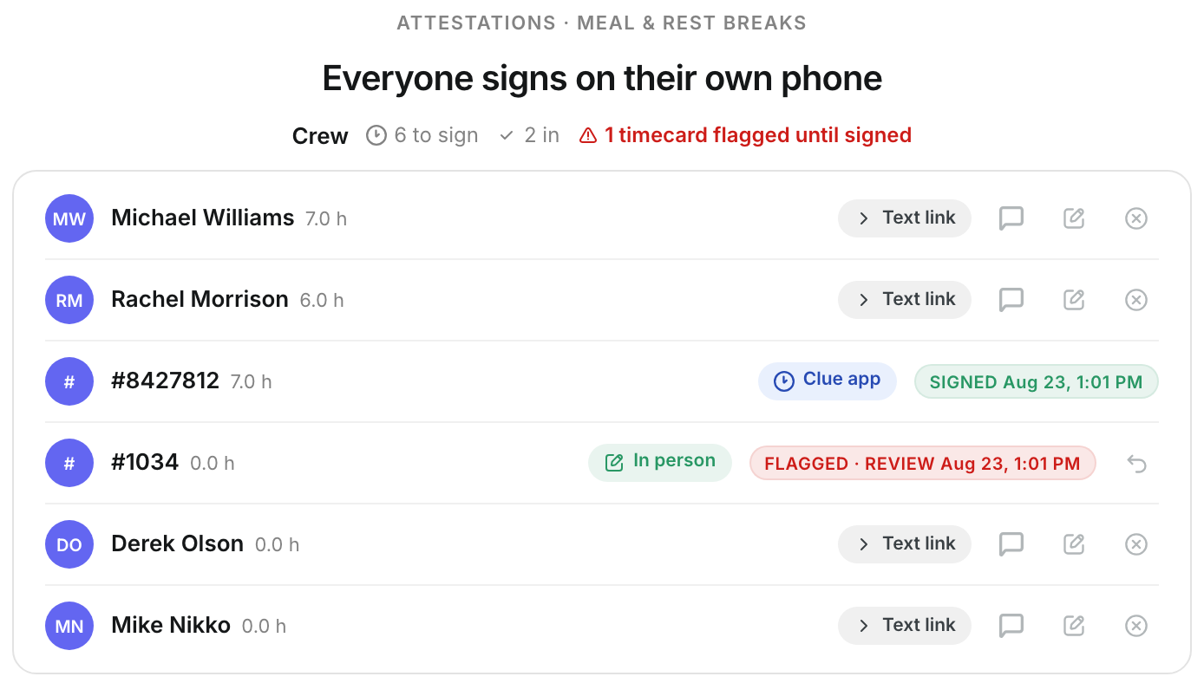Remove Michael Williams with the circled X icon
This screenshot has height=683, width=1204.
[x=1136, y=218]
